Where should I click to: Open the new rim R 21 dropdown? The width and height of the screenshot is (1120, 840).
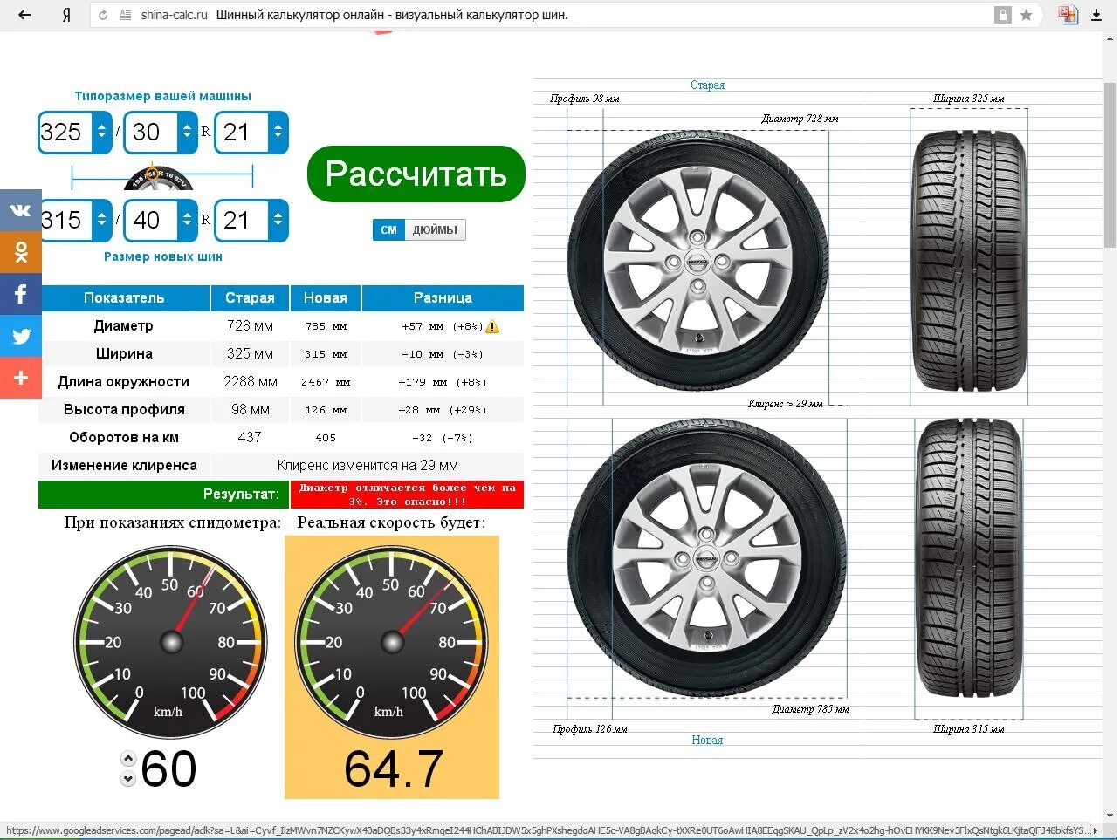251,221
